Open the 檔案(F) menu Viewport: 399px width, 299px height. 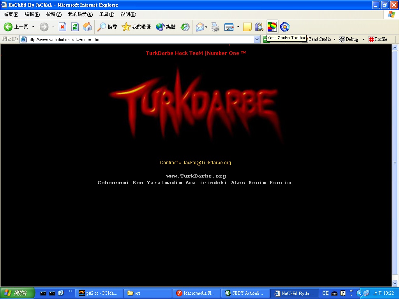click(11, 14)
